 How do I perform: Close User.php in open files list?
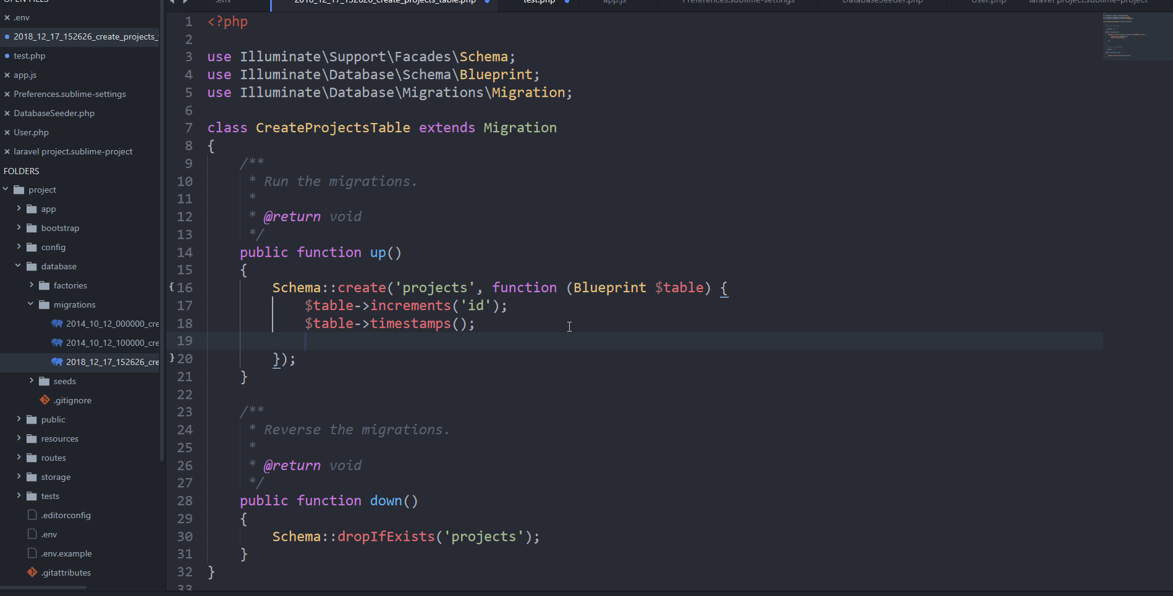pyautogui.click(x=7, y=132)
